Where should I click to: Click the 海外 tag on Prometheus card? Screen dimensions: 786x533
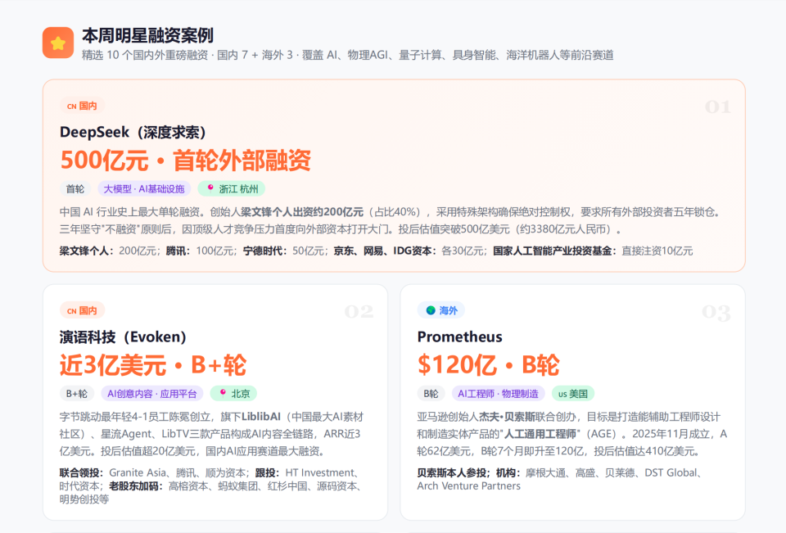(x=441, y=310)
